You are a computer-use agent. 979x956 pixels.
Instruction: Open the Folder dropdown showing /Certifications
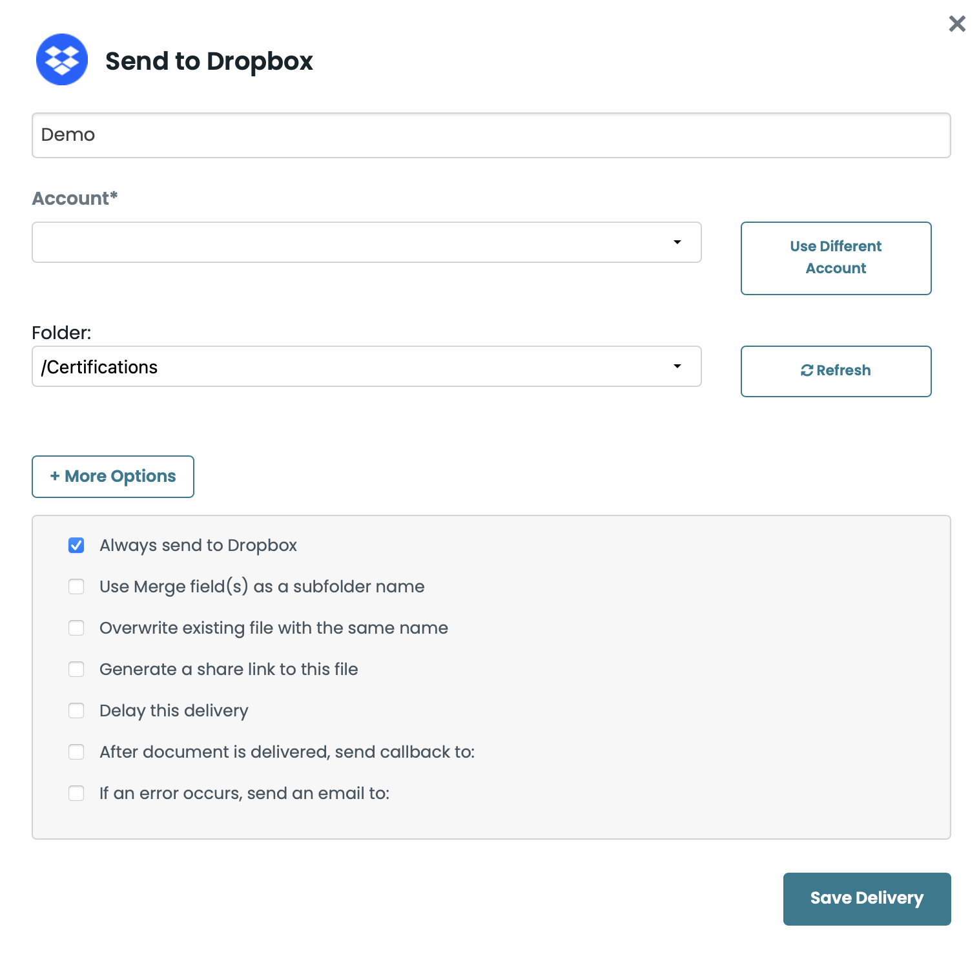pos(366,366)
